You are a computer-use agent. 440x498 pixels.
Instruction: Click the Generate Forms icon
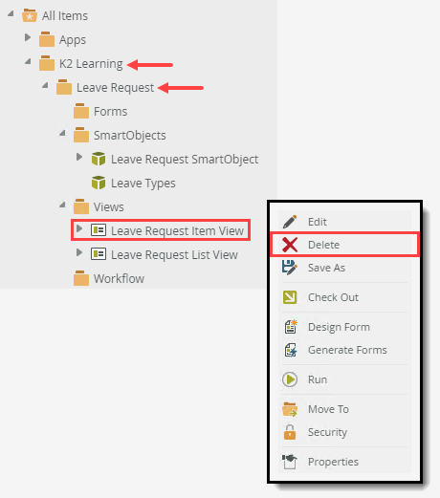click(291, 350)
